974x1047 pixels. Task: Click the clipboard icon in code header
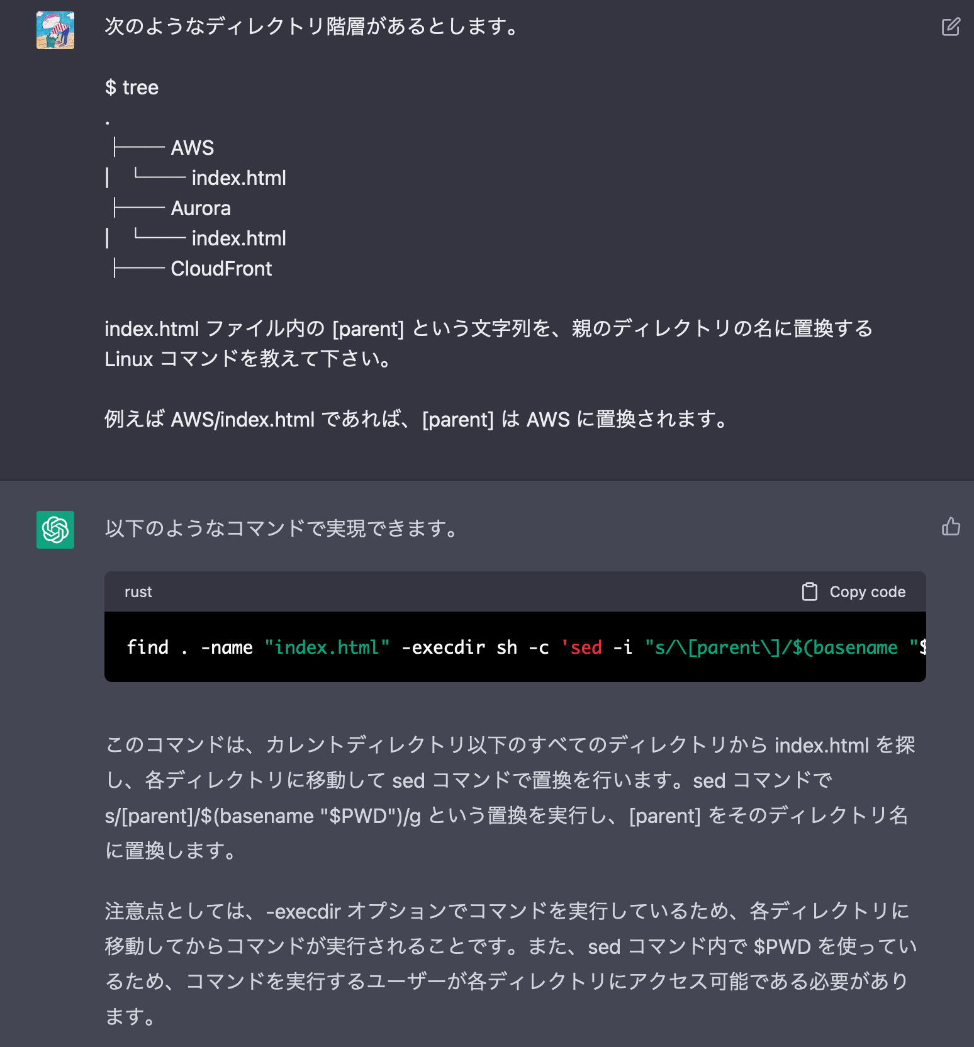[x=809, y=591]
